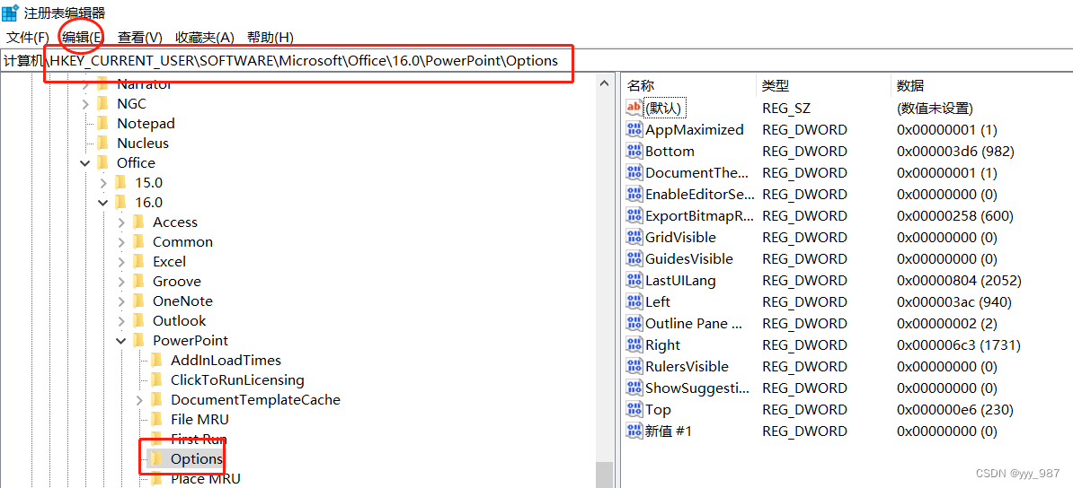
Task: Click the tree pane vertical scrollbar thumb
Action: pyautogui.click(x=604, y=475)
